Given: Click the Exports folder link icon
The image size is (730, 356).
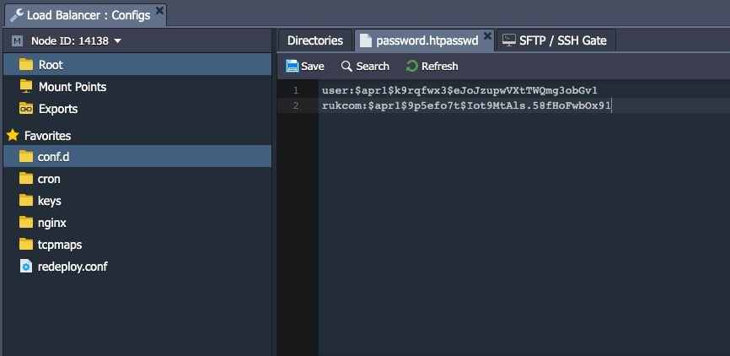Looking at the screenshot, I should 26,109.
